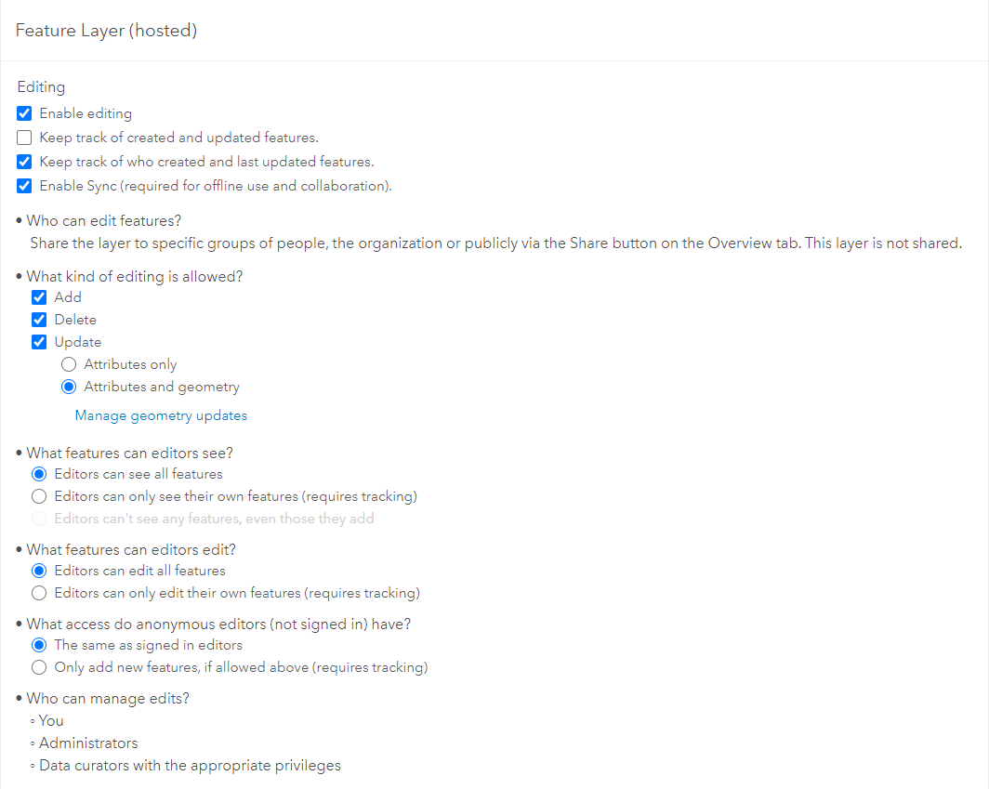Viewport: 989px width, 789px height.
Task: Select The same as signed in editors
Action: [39, 645]
